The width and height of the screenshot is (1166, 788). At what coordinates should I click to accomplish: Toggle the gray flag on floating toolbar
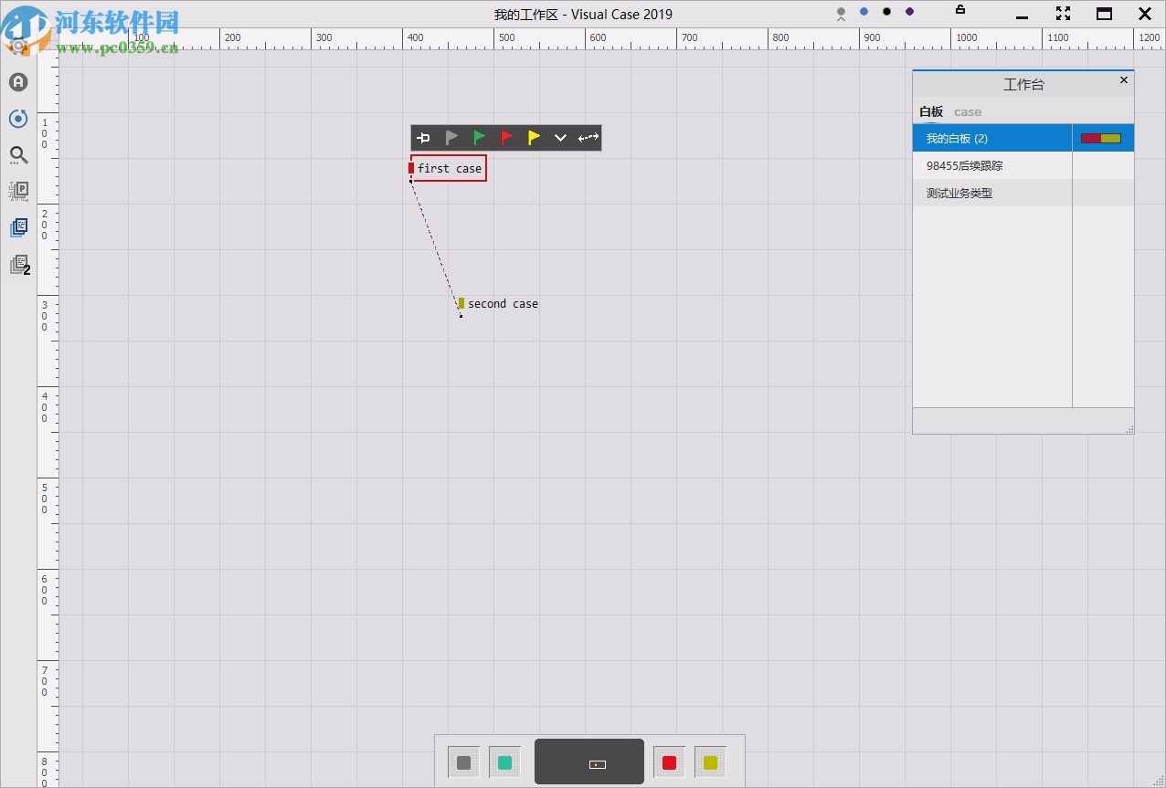451,138
